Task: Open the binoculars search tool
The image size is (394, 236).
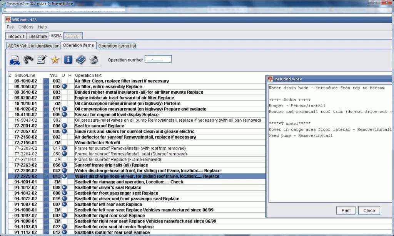Action: 28,60
